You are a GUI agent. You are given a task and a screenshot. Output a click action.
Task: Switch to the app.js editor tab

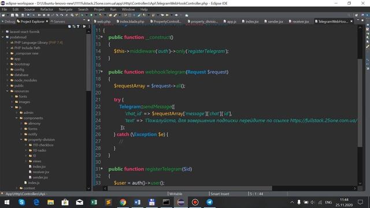tap(230, 21)
